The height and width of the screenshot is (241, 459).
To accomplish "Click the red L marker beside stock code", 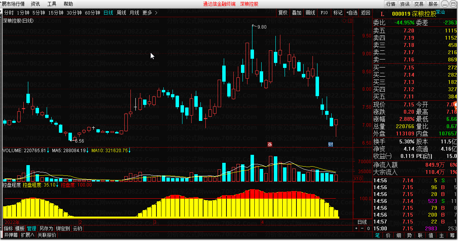I will [x=382, y=14].
